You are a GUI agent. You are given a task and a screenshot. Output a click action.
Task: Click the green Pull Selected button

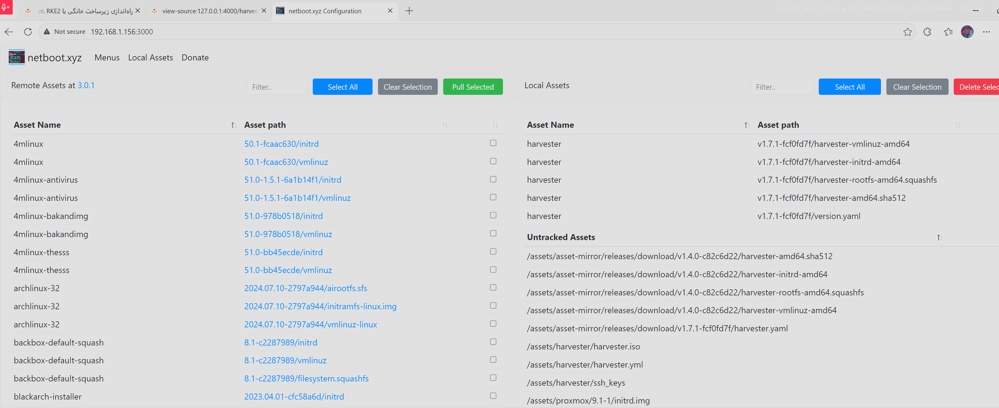click(x=472, y=87)
